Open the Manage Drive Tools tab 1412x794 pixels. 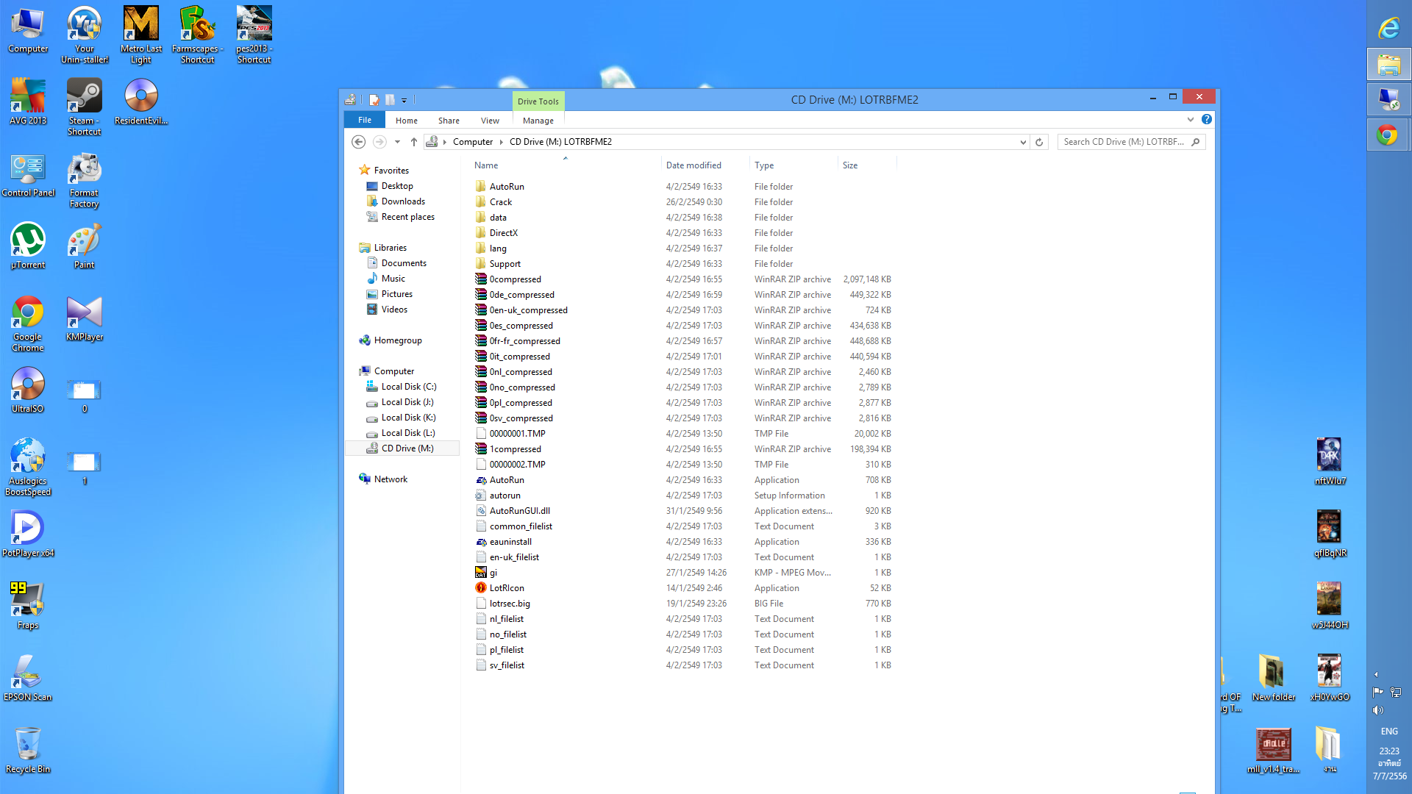click(x=538, y=121)
